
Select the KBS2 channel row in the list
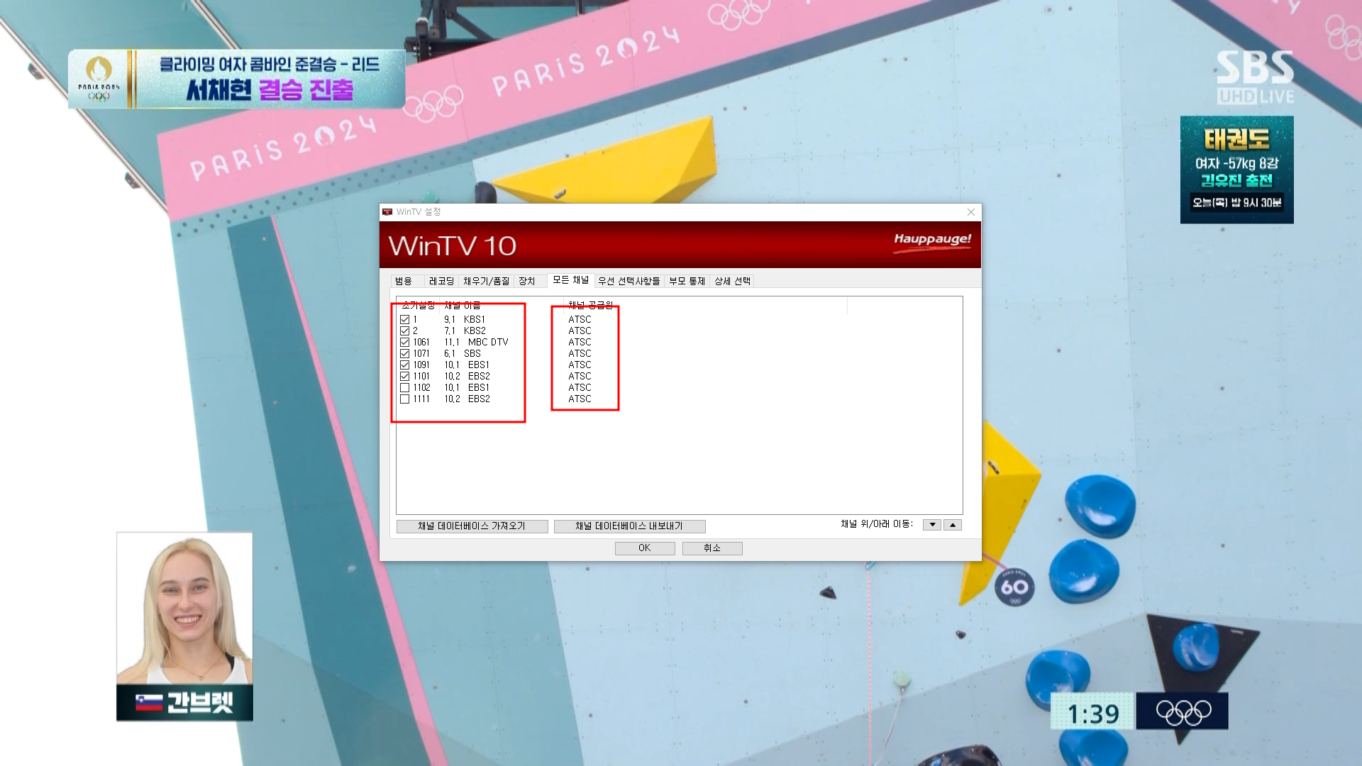click(x=475, y=331)
